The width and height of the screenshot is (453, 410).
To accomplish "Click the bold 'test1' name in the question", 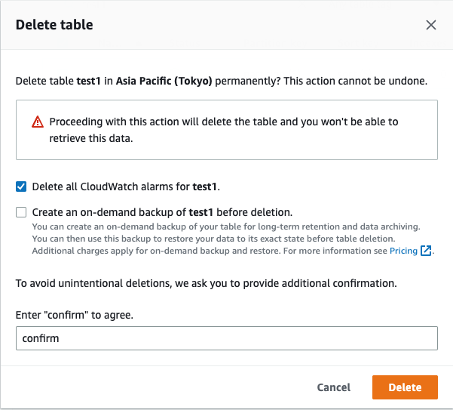I will [x=88, y=81].
